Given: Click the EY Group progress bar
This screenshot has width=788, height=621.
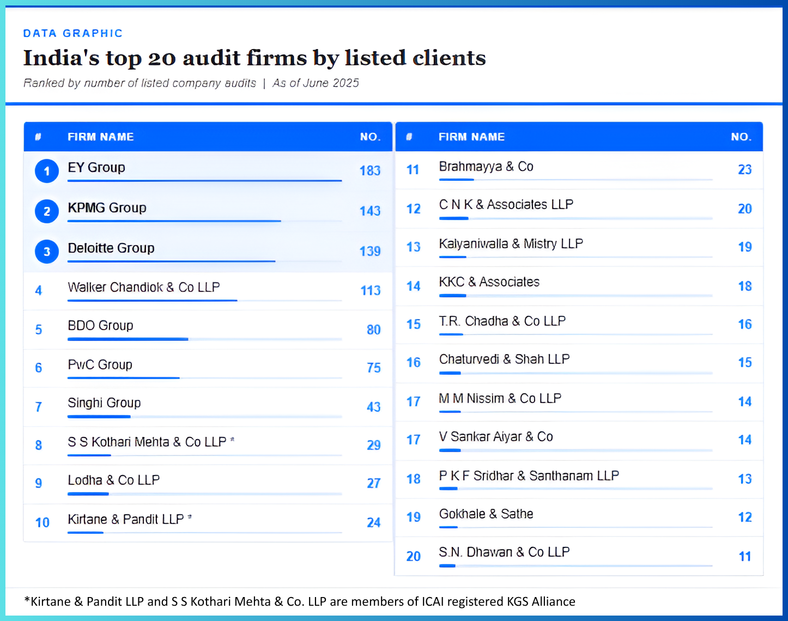Looking at the screenshot, I should click(x=205, y=180).
